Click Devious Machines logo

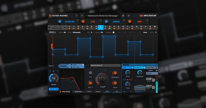click(x=58, y=16)
